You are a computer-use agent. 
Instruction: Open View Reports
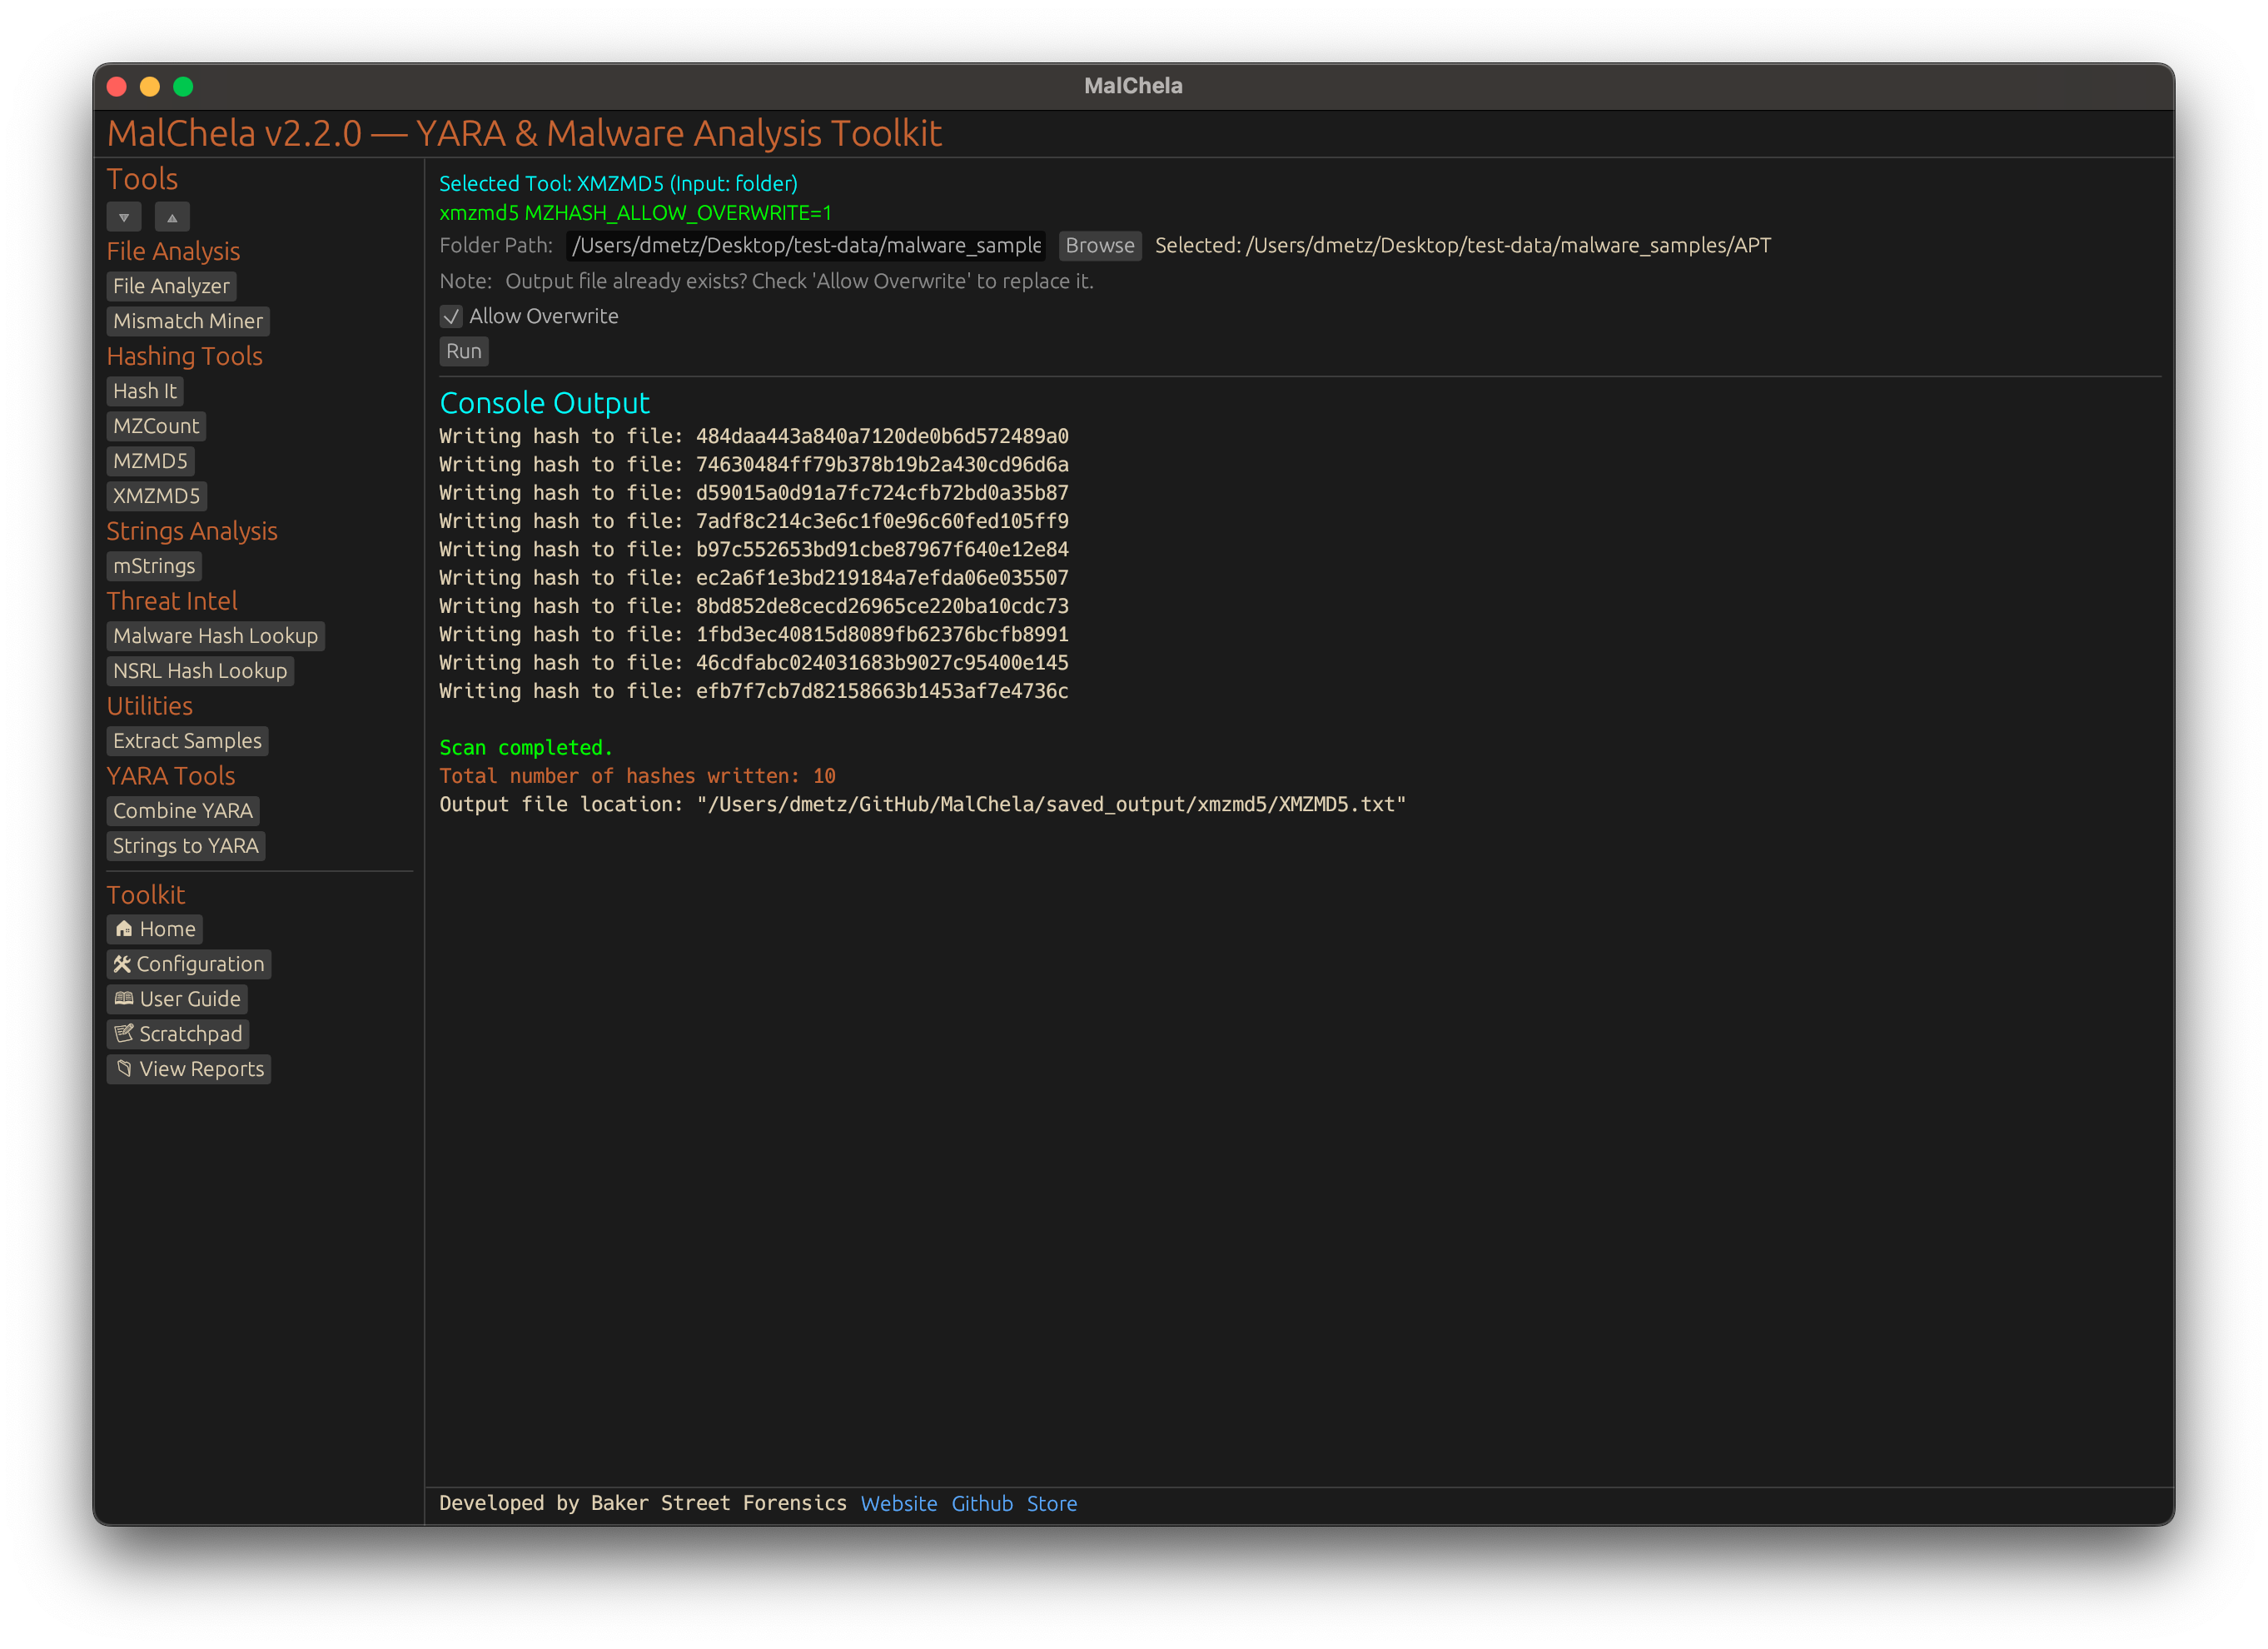pos(189,1069)
